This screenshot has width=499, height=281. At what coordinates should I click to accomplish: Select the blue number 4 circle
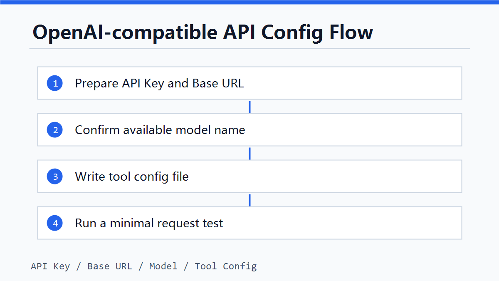tap(55, 223)
